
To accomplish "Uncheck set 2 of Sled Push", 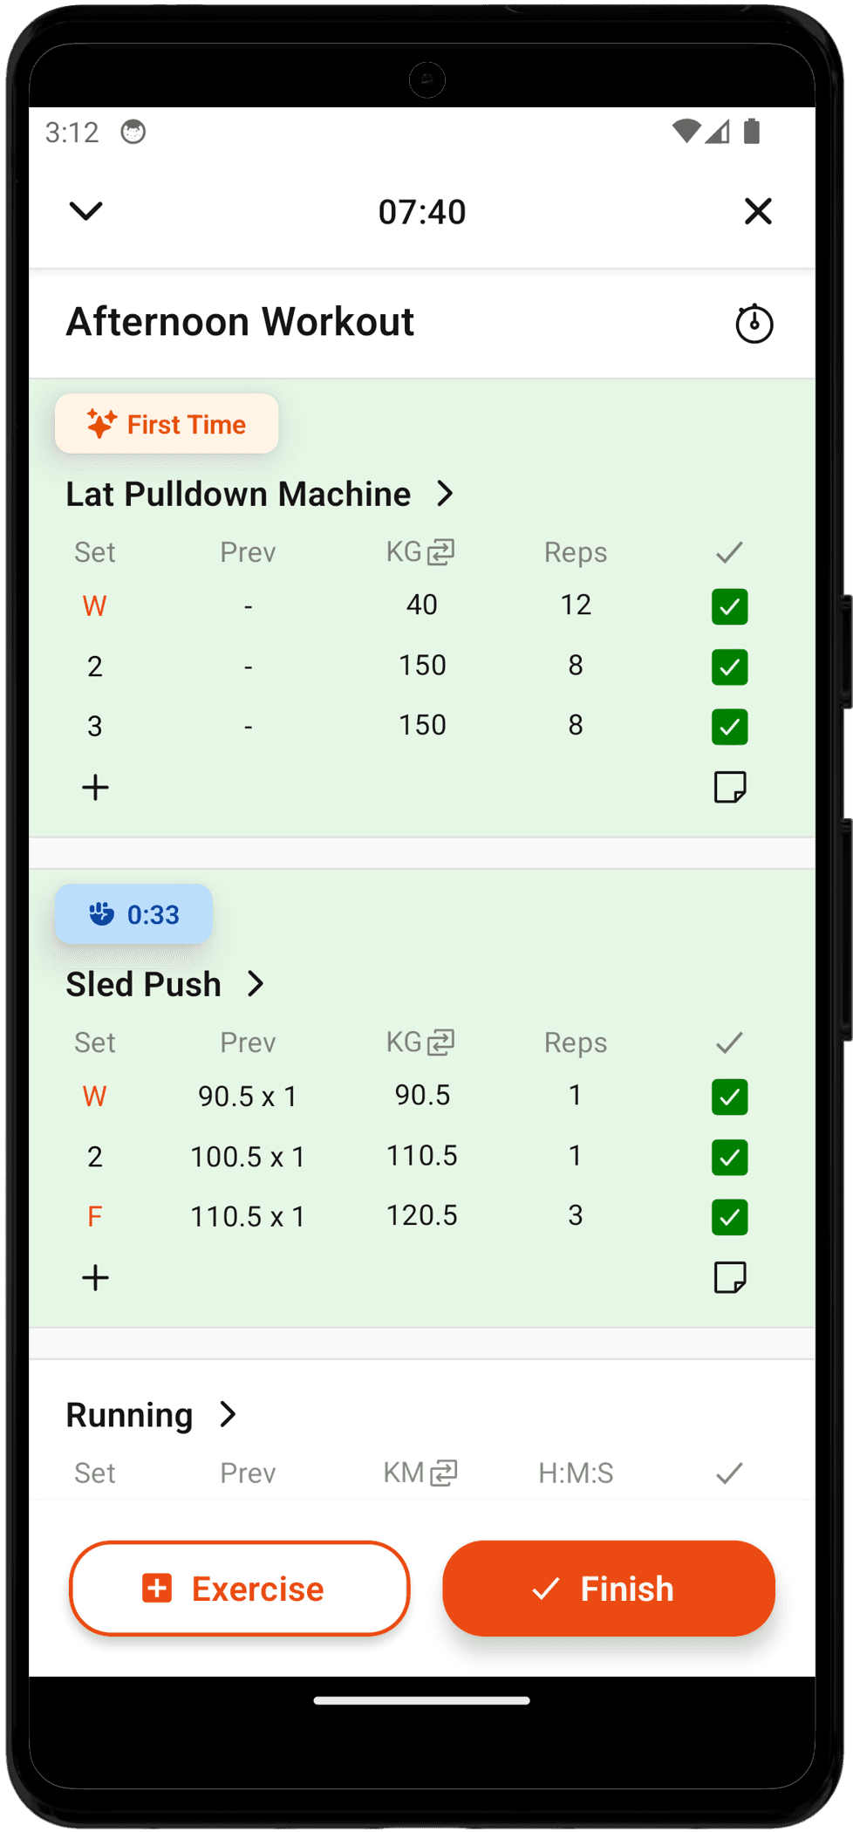I will 729,1157.
